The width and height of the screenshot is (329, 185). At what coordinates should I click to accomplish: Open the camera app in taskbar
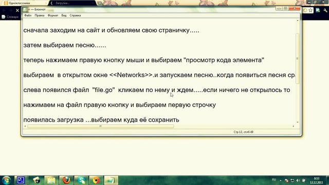36,180
